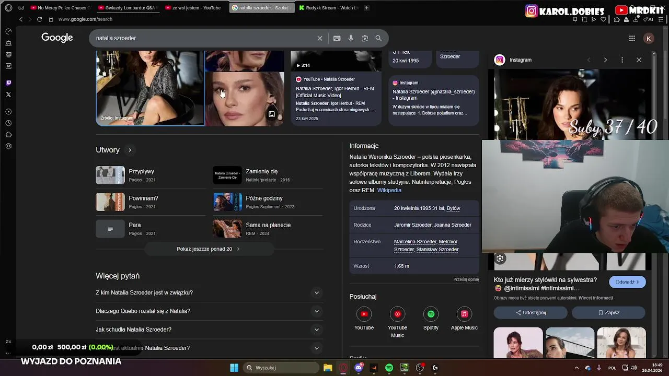The height and width of the screenshot is (376, 669).
Task: Open the Wikipedia link
Action: (x=389, y=190)
